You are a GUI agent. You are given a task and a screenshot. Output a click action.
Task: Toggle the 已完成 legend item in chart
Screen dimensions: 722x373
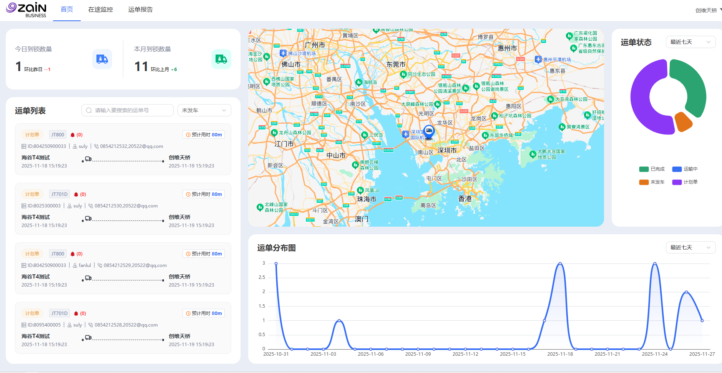(x=652, y=169)
